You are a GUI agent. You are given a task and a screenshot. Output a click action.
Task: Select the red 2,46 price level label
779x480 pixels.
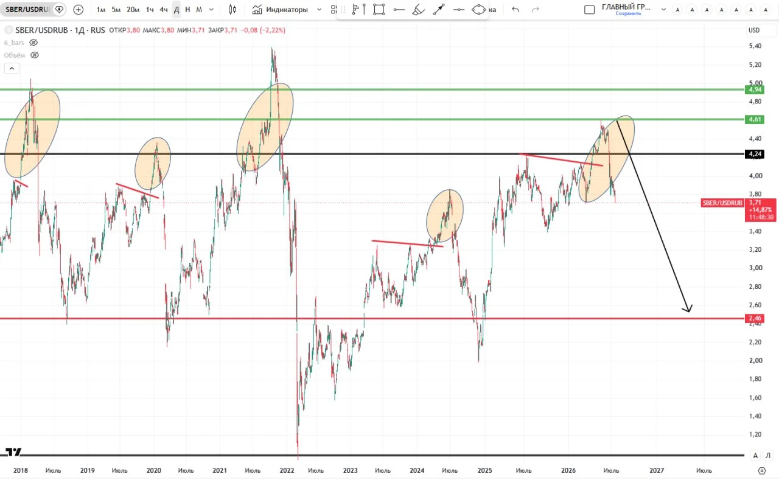click(x=755, y=318)
